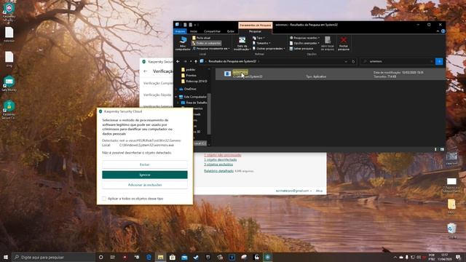Open 'Pesquisas recentes' dropdown
Viewport: 466px width, 262px height.
(304, 38)
